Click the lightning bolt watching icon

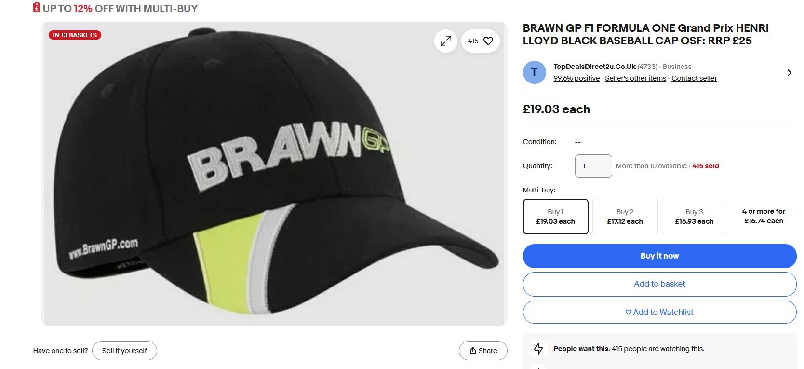[538, 348]
